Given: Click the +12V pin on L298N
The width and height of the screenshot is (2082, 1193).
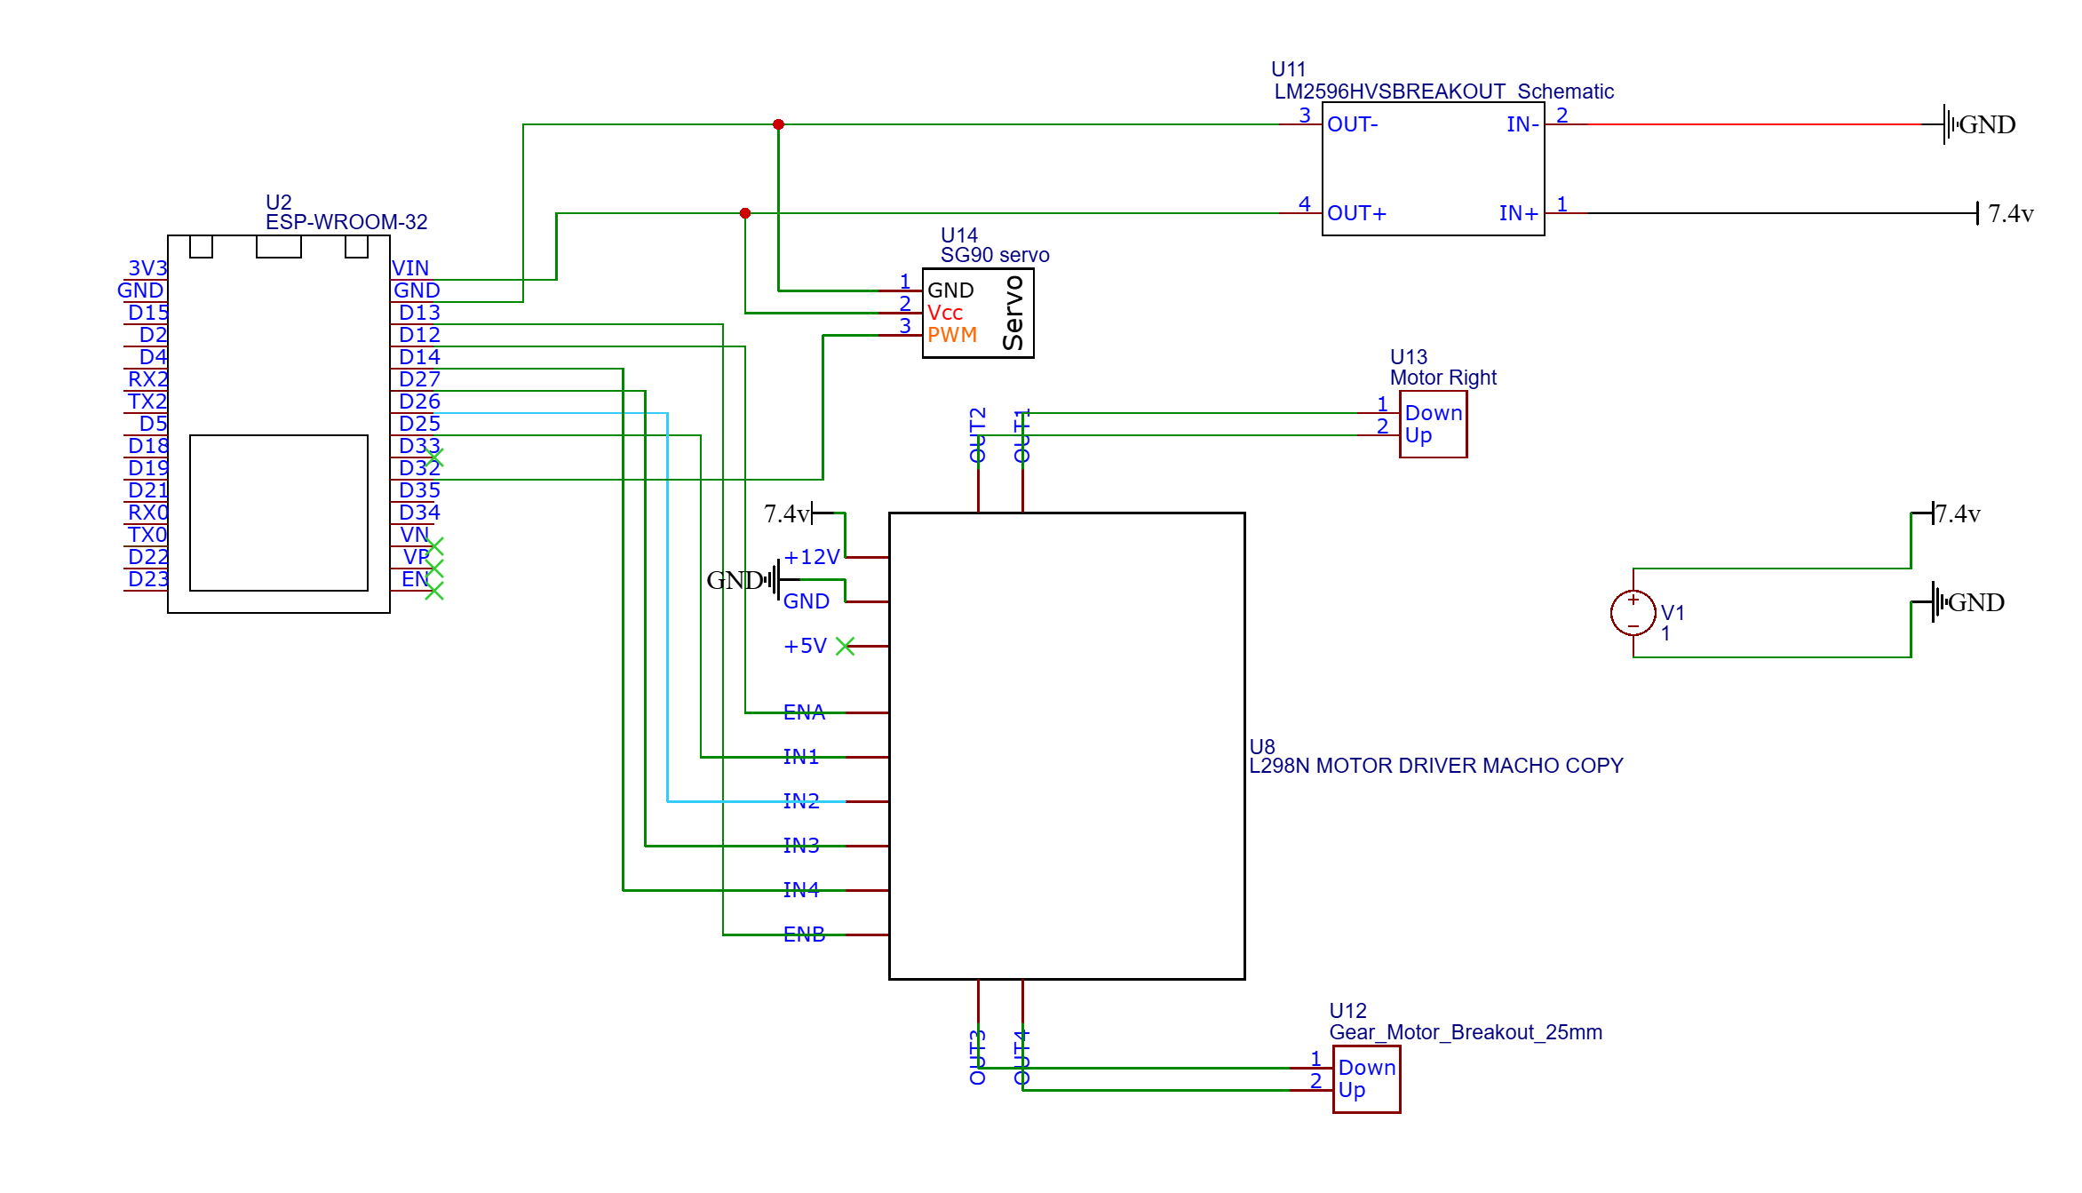Looking at the screenshot, I should (x=811, y=557).
